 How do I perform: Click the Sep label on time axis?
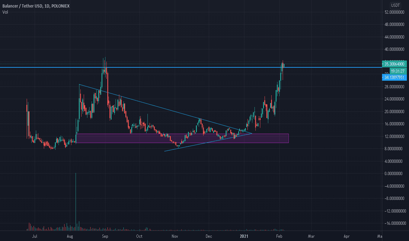[x=105, y=236]
